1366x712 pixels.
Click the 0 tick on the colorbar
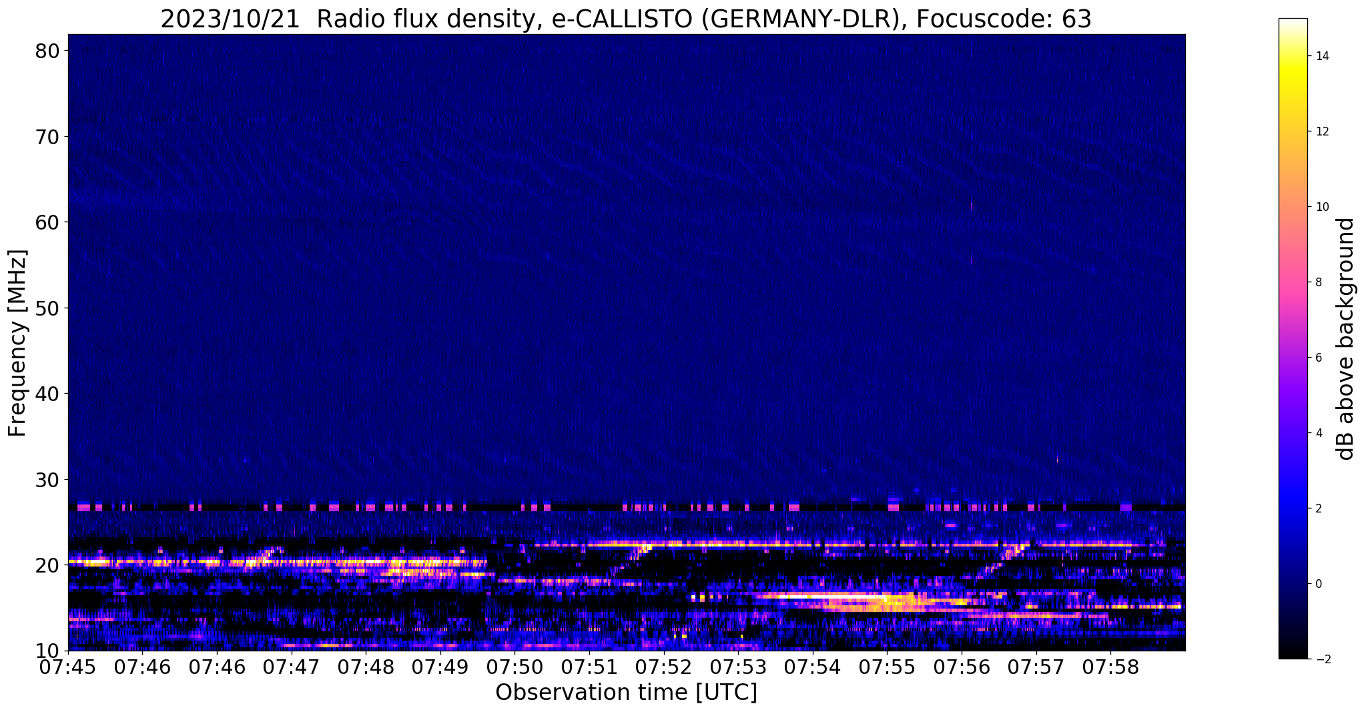pyautogui.click(x=1319, y=584)
